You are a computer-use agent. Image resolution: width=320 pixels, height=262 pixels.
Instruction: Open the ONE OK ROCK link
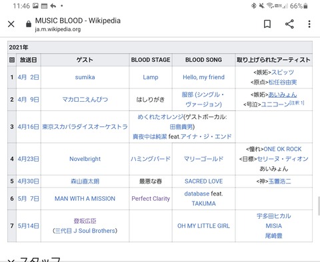pos(283,149)
